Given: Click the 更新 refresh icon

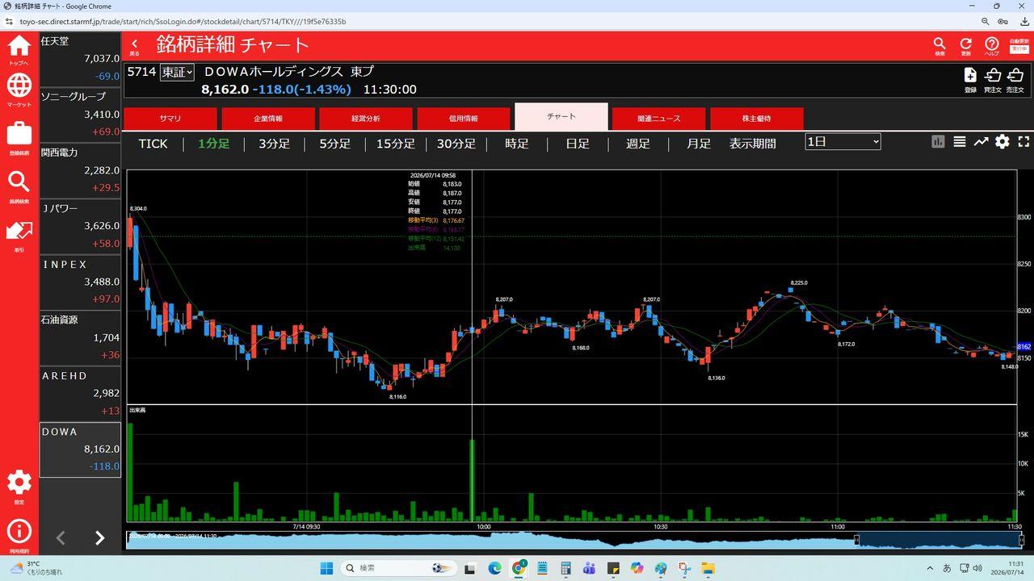Looking at the screenshot, I should [965, 46].
